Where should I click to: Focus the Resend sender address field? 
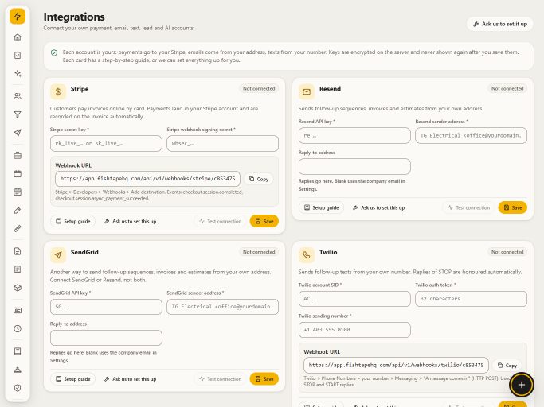[472, 135]
